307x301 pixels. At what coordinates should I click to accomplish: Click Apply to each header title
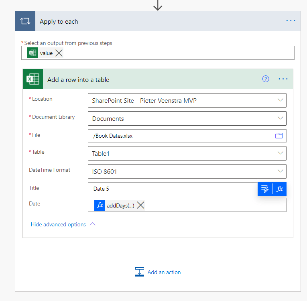[59, 22]
